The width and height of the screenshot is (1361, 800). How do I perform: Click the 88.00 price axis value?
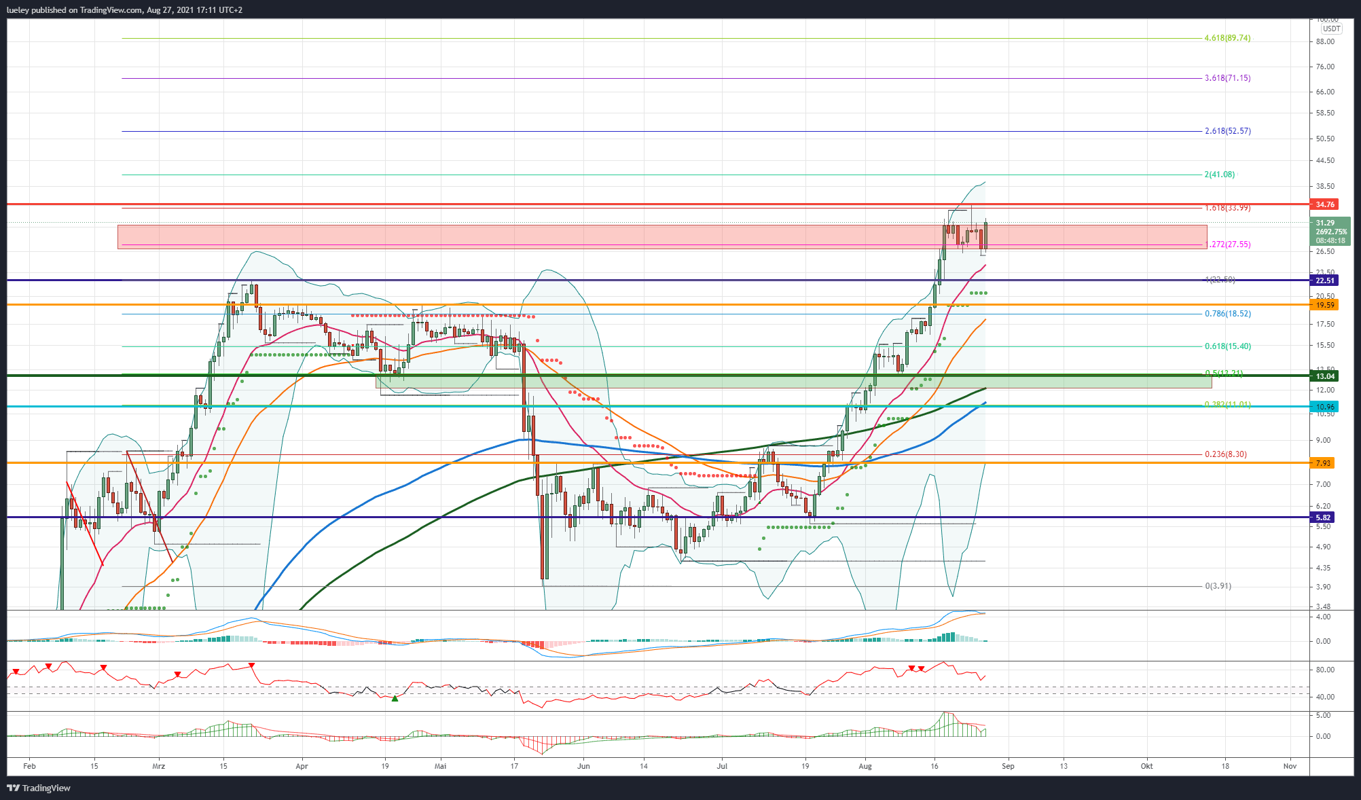click(x=1325, y=41)
